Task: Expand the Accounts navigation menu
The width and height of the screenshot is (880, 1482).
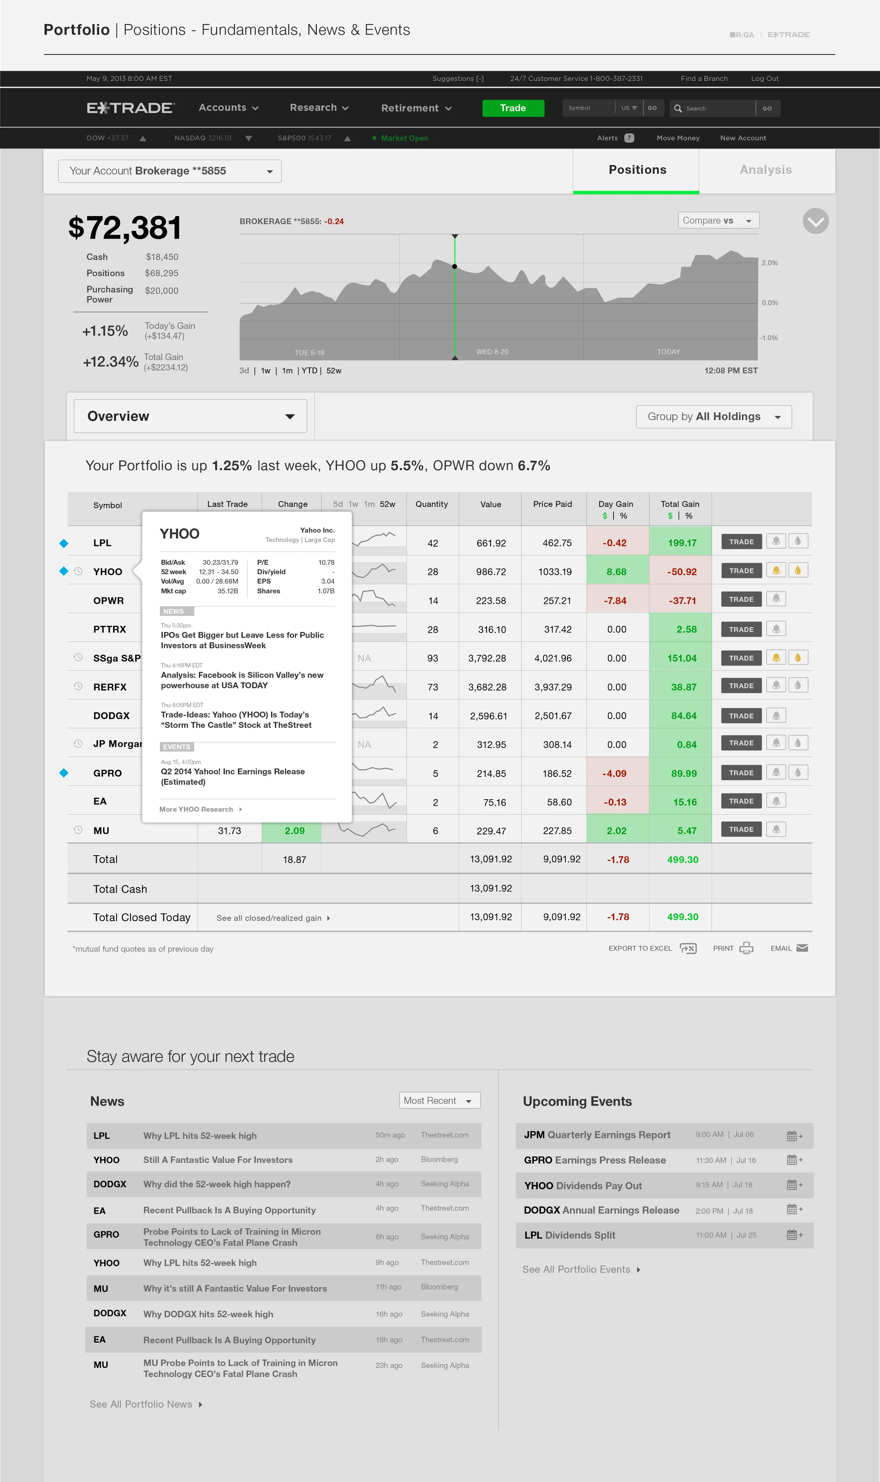Action: 229,108
